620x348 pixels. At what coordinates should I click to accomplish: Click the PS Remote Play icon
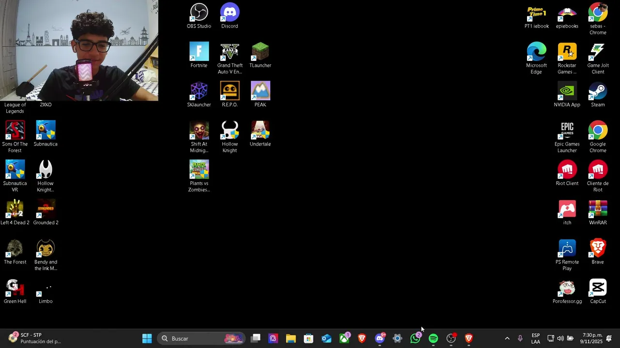[x=567, y=255]
